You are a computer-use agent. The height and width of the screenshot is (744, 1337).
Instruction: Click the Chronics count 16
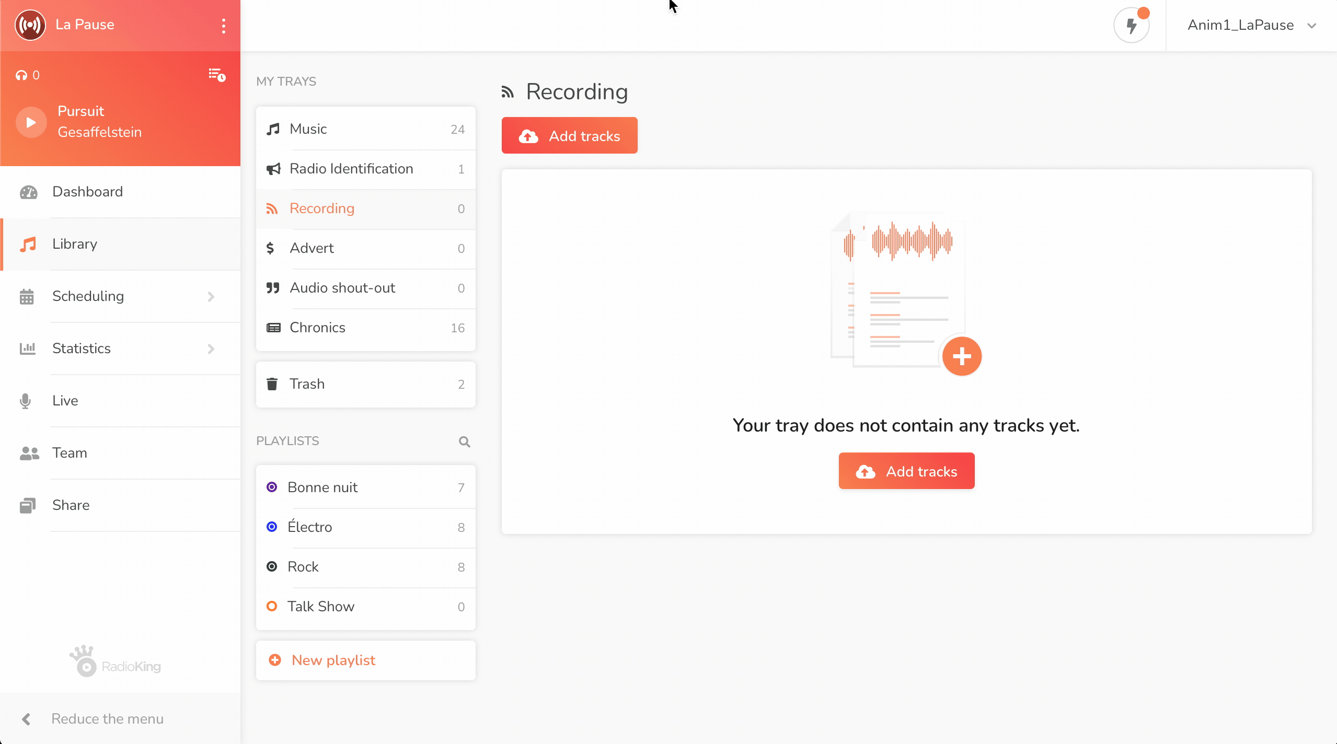[x=457, y=328]
